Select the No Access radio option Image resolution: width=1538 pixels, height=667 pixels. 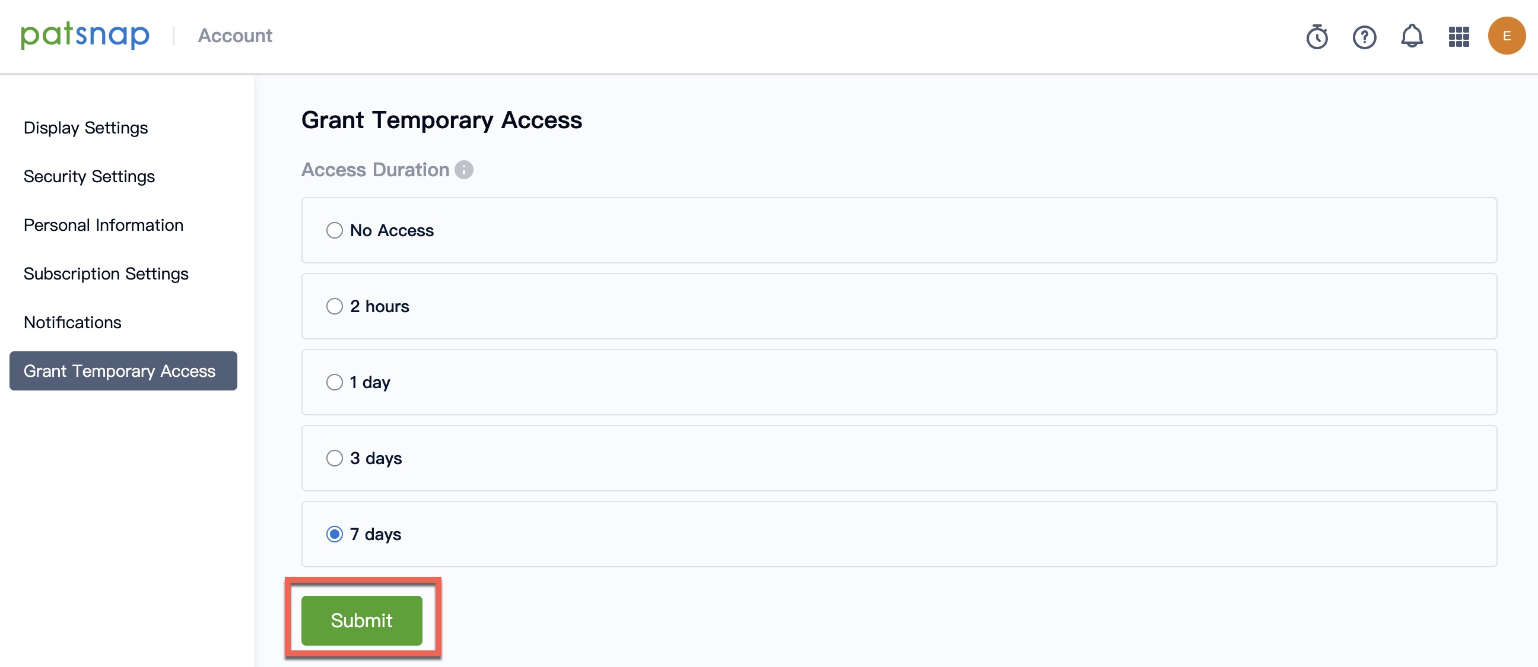334,230
